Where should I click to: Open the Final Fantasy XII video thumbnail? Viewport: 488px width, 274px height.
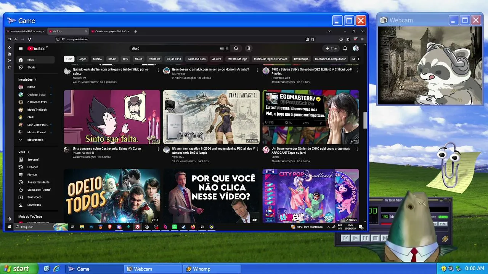211,117
